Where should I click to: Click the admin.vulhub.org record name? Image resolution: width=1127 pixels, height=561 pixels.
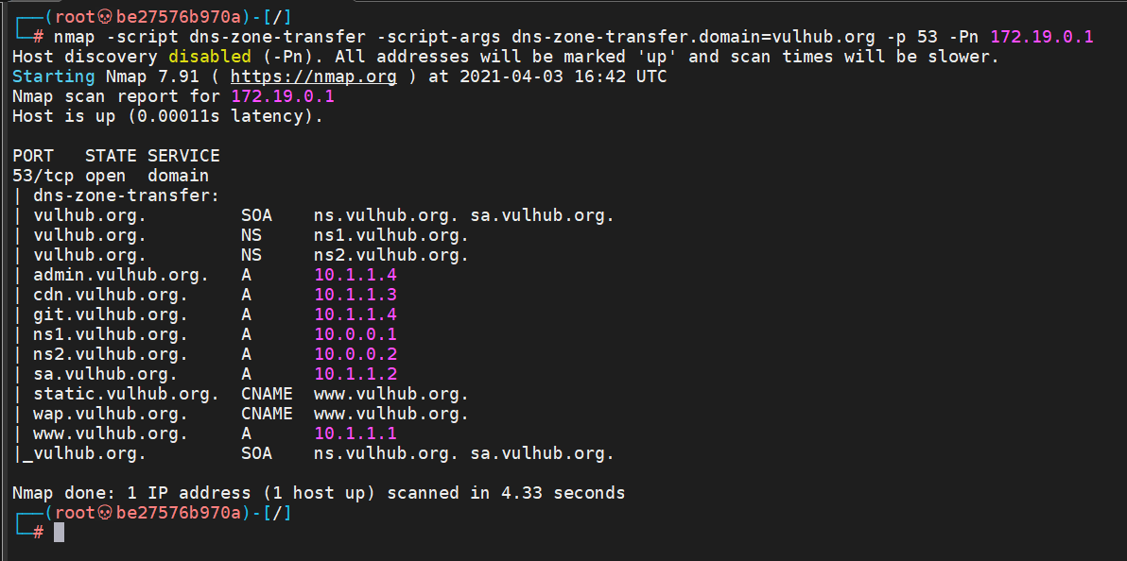121,275
